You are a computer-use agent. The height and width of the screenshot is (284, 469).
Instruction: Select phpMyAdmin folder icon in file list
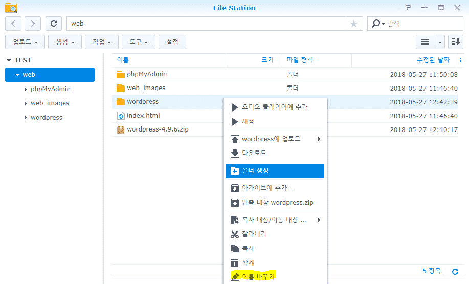click(x=121, y=74)
